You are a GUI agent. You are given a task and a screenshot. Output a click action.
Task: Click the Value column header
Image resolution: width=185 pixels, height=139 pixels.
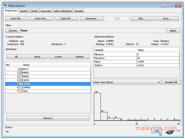tap(158, 50)
